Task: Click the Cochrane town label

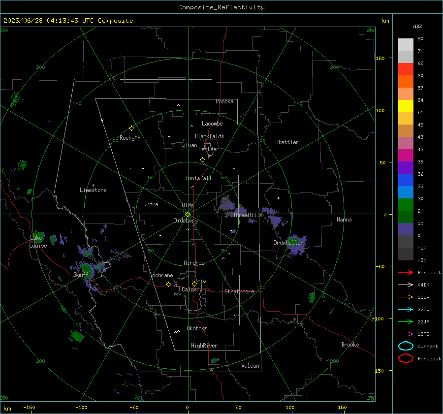Action: (x=161, y=275)
